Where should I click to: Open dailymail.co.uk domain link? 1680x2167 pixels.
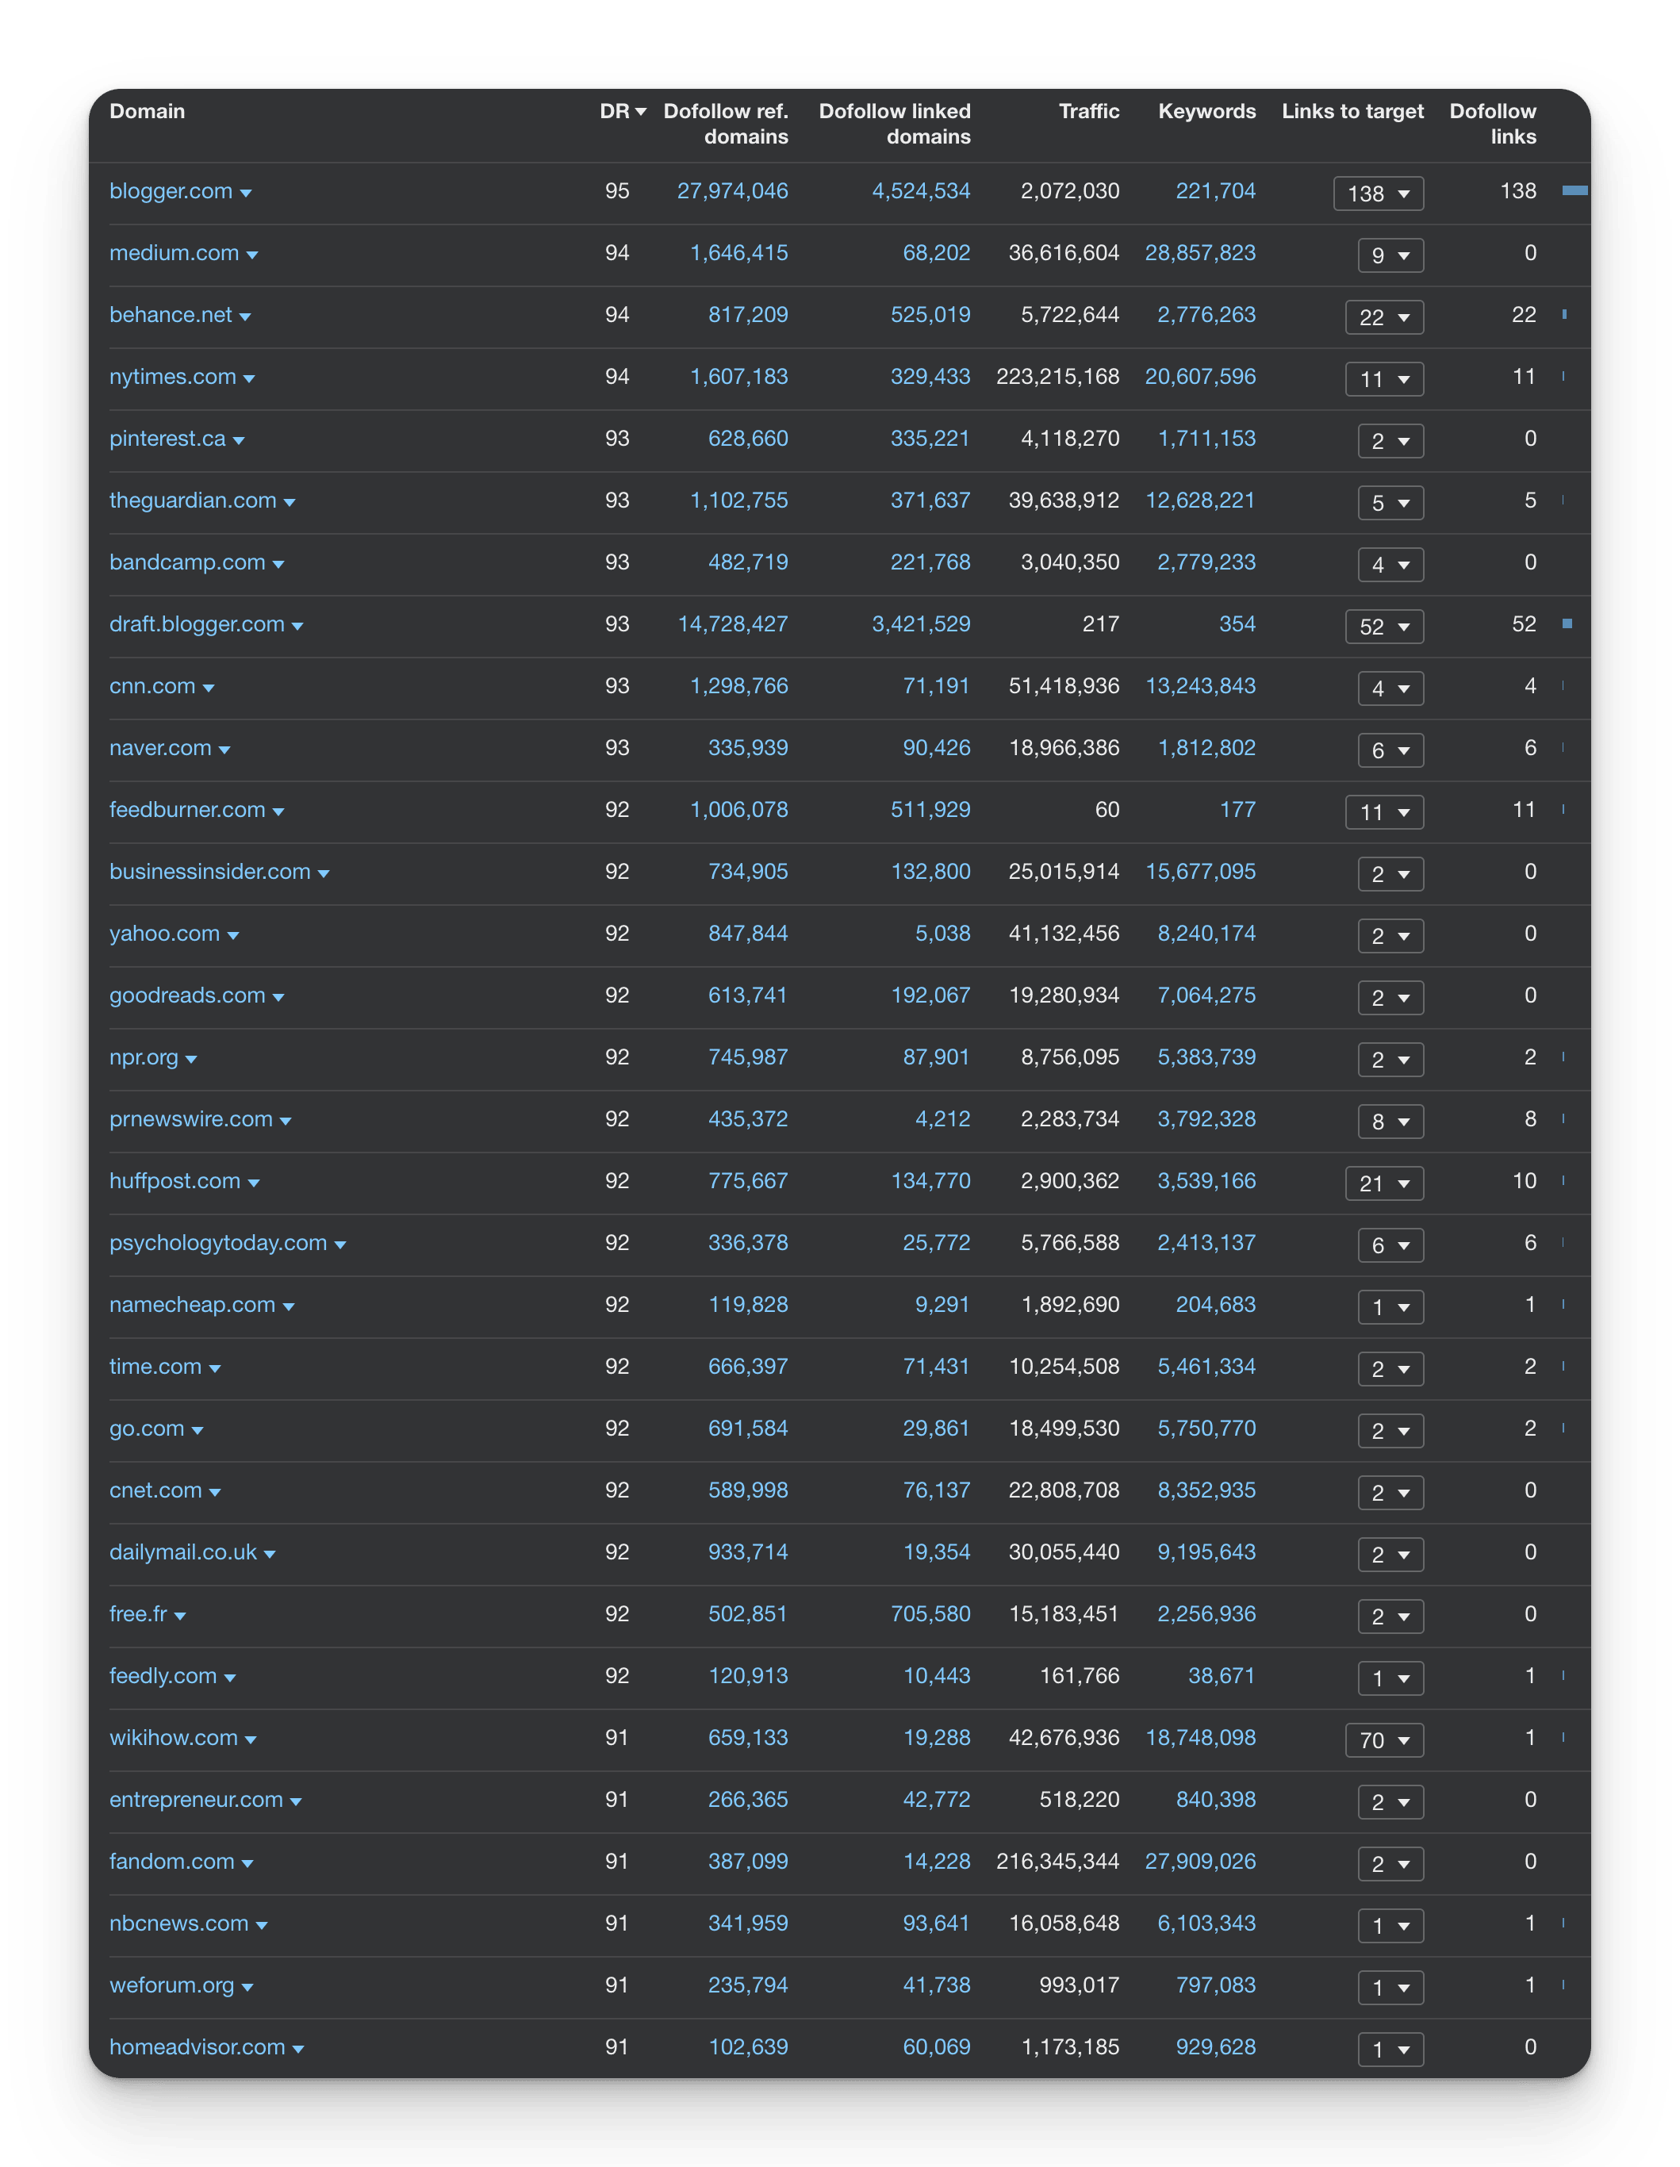tap(182, 1551)
